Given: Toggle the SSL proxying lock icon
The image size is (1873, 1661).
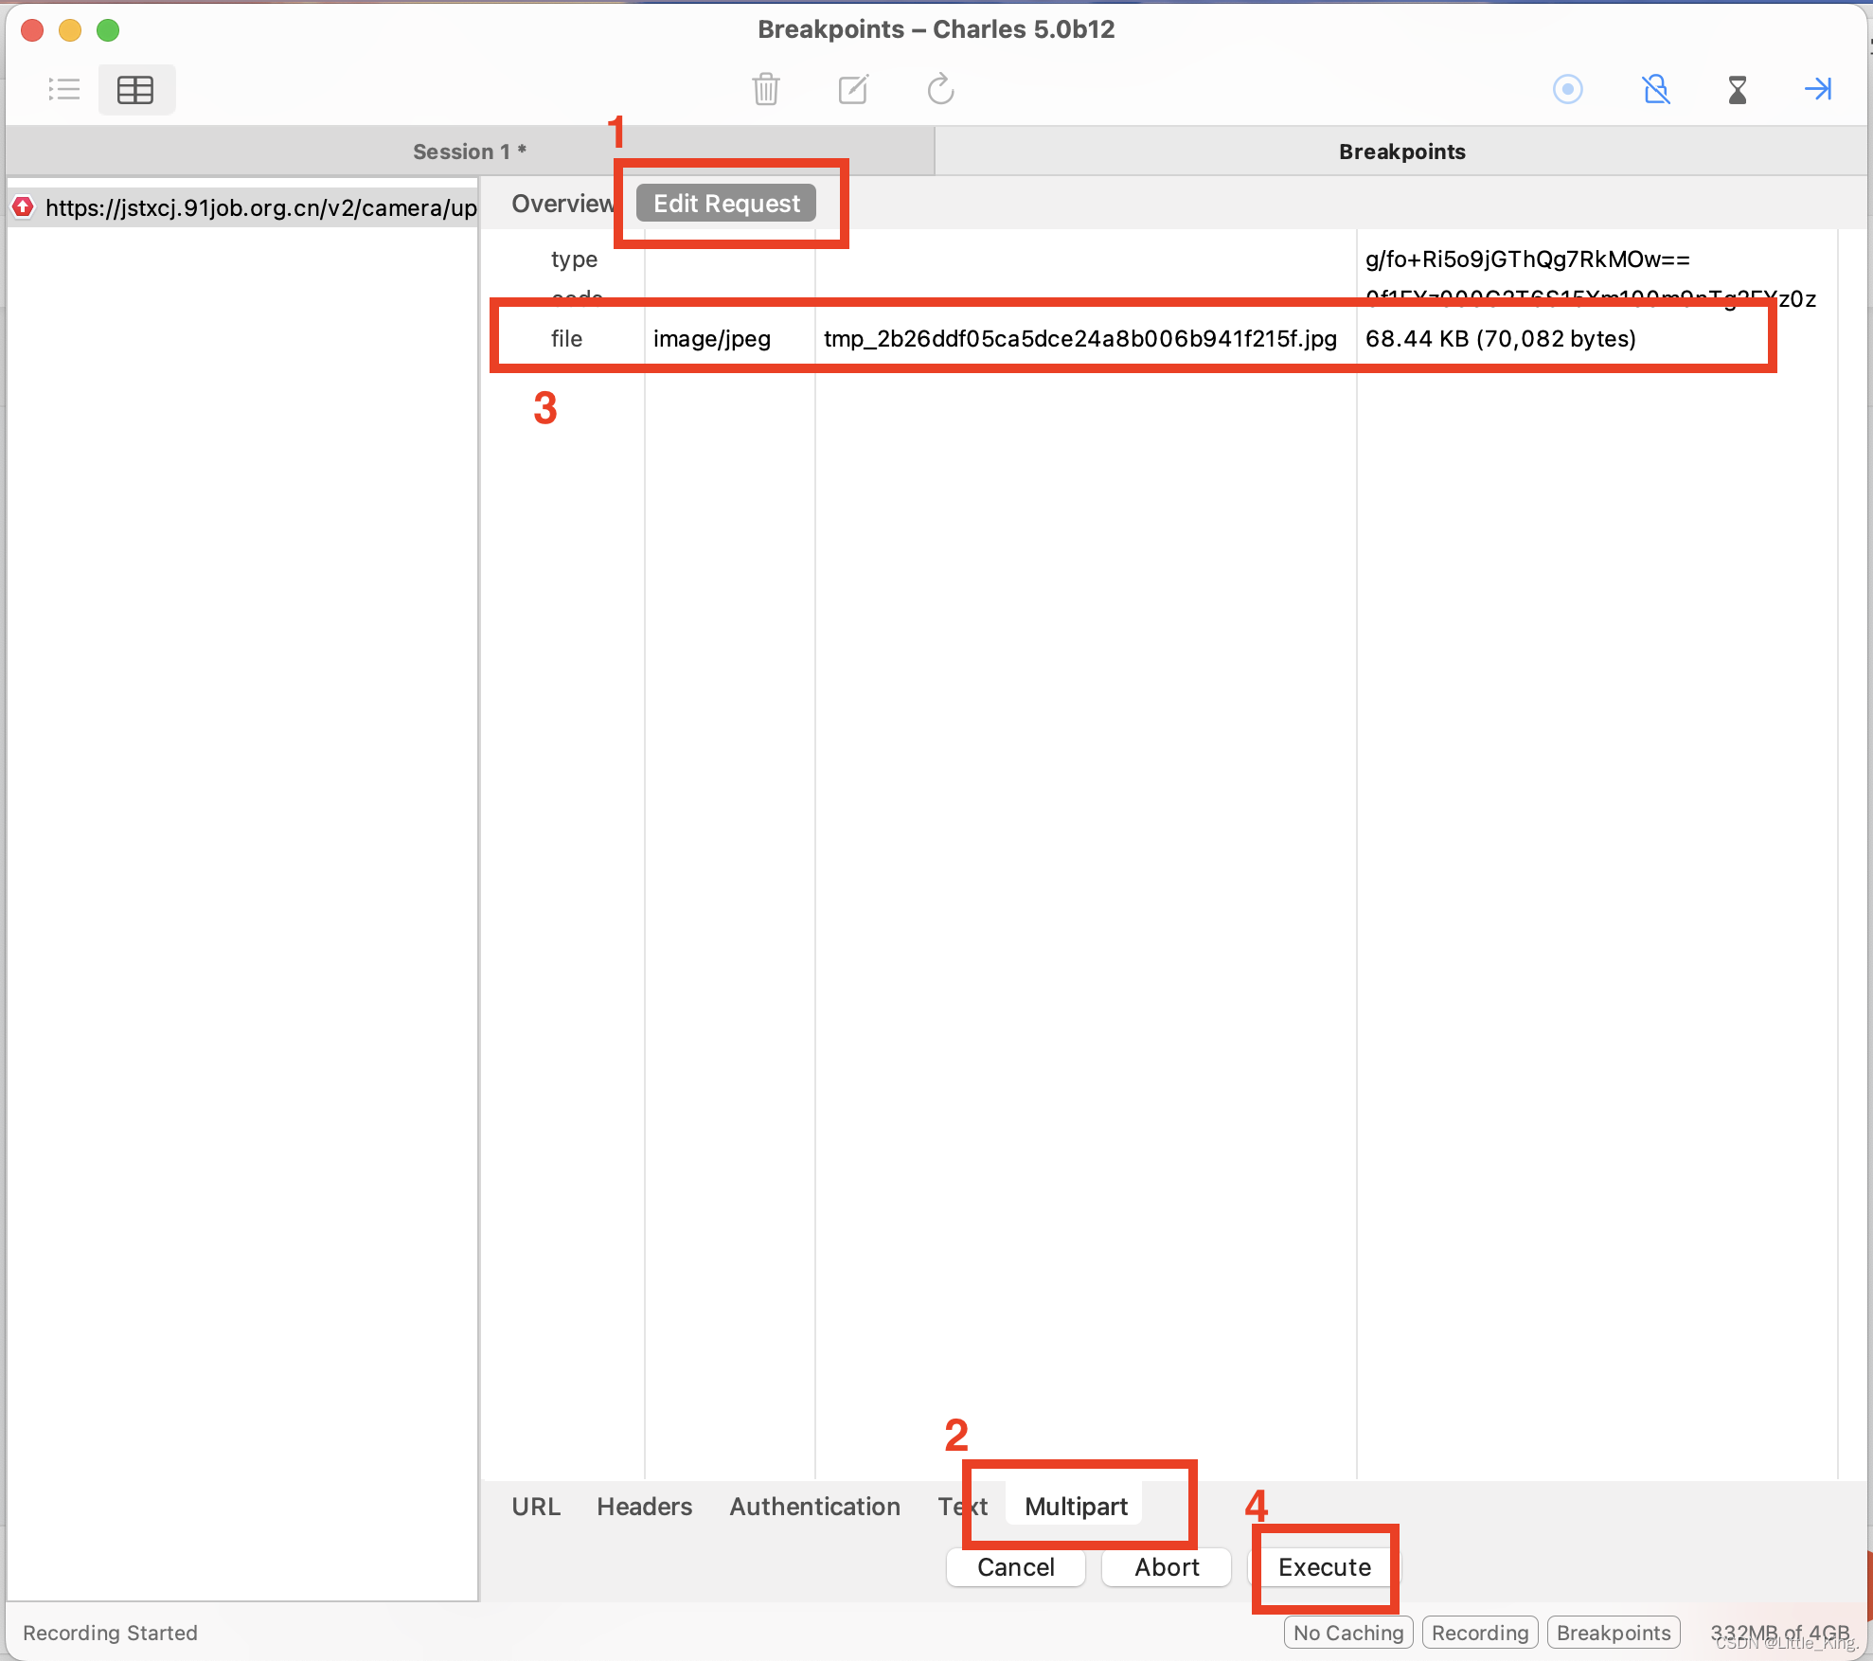Looking at the screenshot, I should click(x=1655, y=90).
